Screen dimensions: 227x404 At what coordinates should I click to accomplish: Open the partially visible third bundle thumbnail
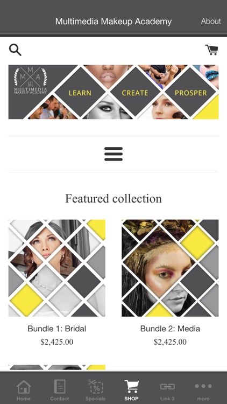click(x=57, y=367)
